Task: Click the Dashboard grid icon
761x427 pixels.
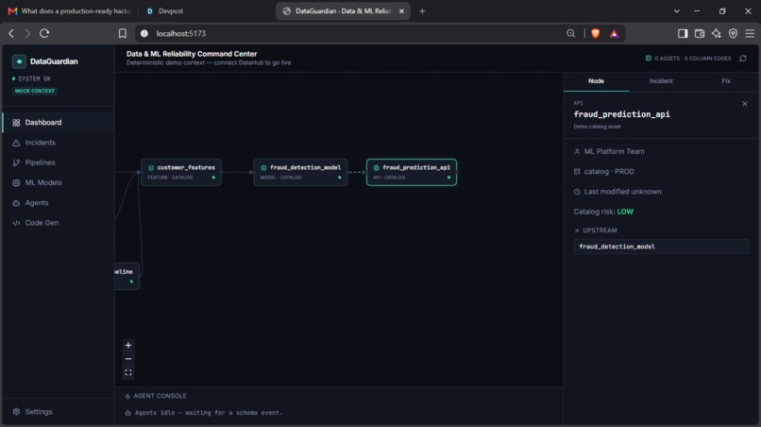Action: click(x=16, y=123)
